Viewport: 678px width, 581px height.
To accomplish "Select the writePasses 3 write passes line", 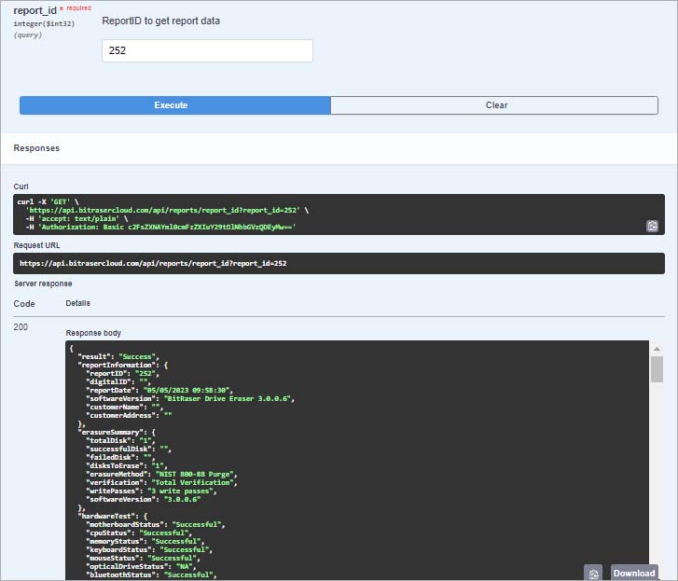I will (x=151, y=491).
